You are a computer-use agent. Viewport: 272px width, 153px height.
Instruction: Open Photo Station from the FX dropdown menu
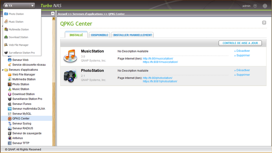16,14
